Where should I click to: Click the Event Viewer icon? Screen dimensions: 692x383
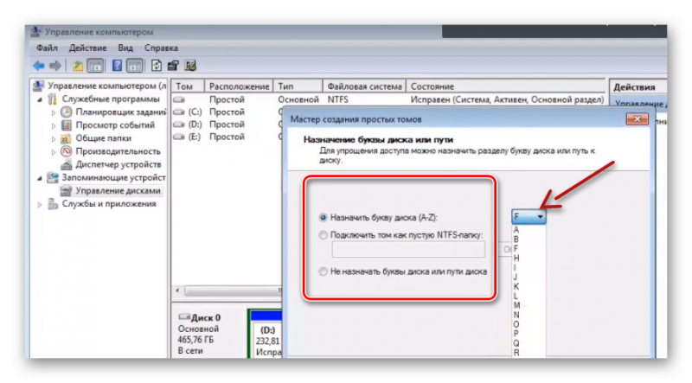click(x=67, y=124)
